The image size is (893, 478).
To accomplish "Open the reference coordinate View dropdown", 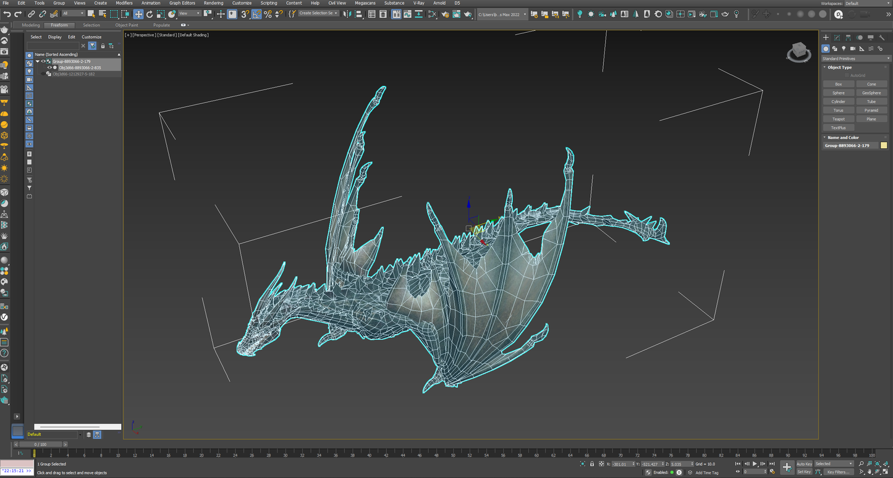I will 189,14.
